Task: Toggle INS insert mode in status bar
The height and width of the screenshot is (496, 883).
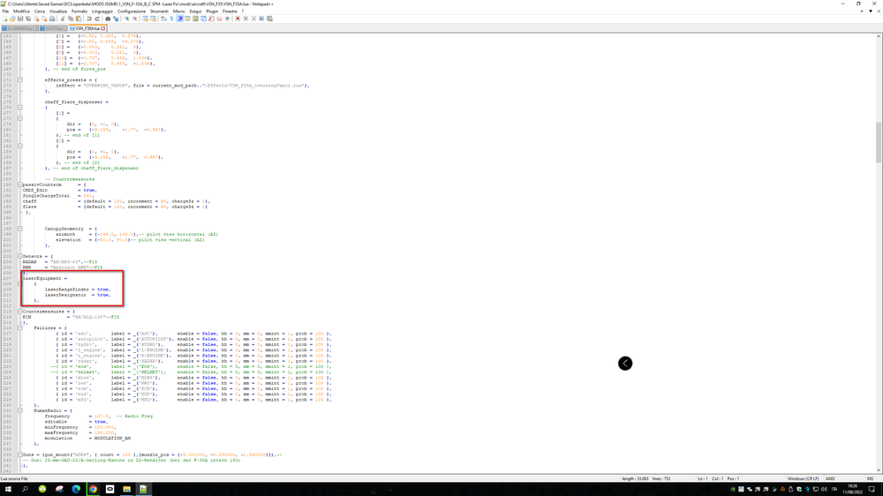Action: point(870,478)
